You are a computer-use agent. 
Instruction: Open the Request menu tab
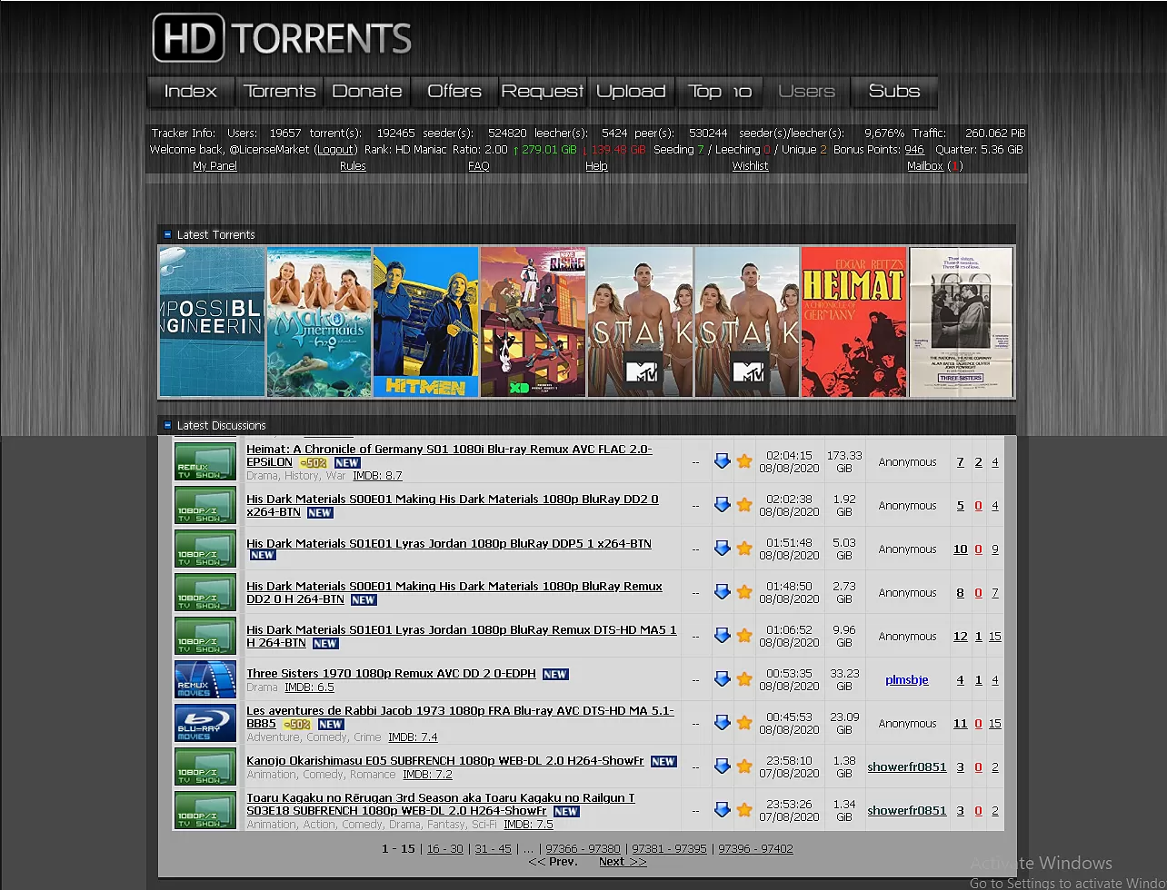543,91
